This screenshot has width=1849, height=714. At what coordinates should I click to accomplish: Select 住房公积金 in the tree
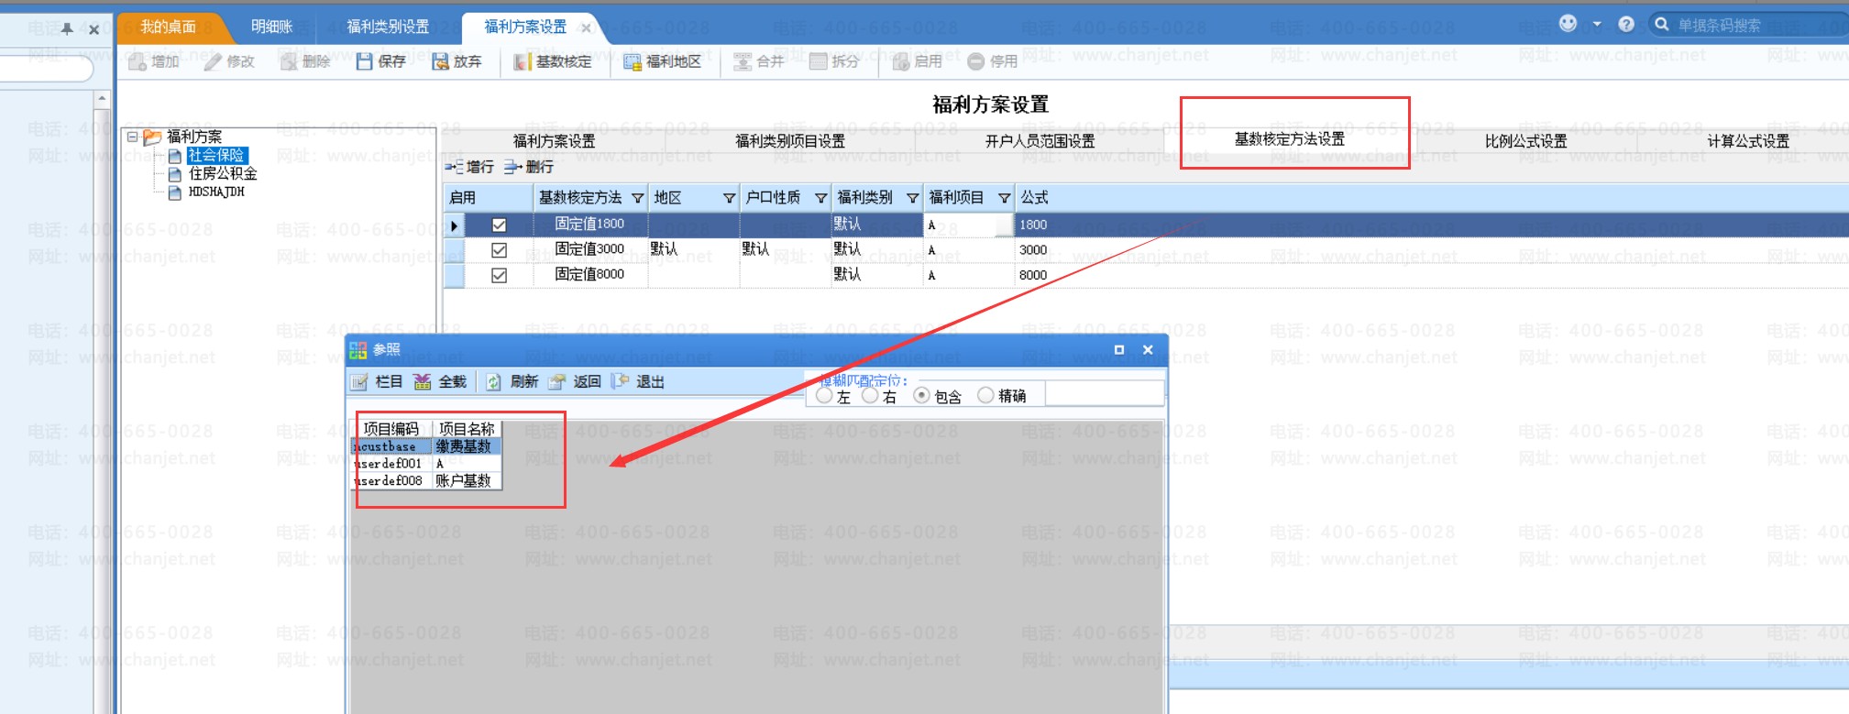click(223, 173)
